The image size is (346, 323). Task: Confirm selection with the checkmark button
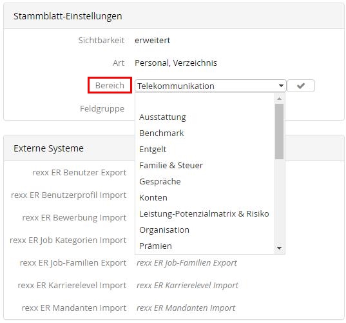(x=301, y=86)
